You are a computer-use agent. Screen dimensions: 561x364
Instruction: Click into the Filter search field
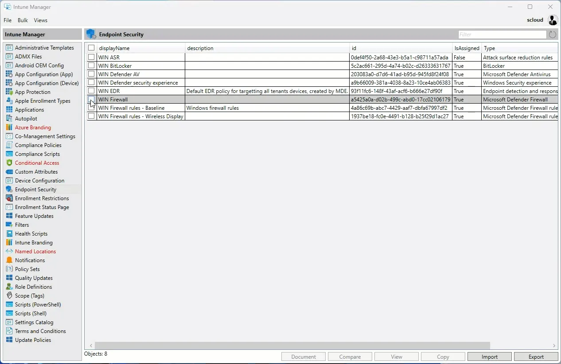[x=502, y=35]
